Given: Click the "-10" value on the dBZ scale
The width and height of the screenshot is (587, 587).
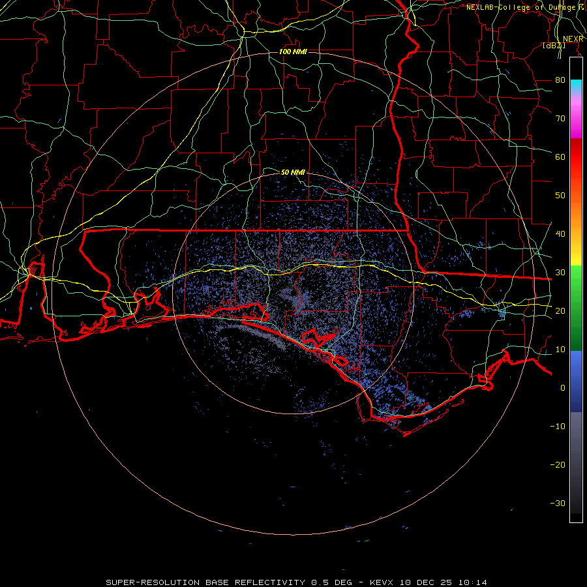Looking at the screenshot, I should click(558, 426).
